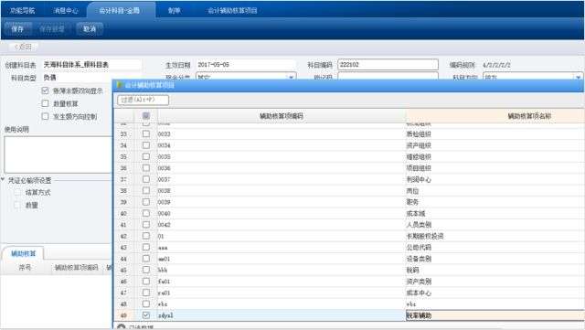Select the 设备类别 cell

point(495,259)
